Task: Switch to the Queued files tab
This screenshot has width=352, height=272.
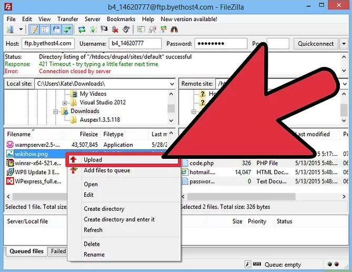Action: 26,251
